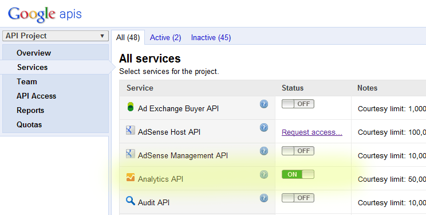
Task: Open help for Ad Exchange Buyer API
Action: (x=264, y=104)
